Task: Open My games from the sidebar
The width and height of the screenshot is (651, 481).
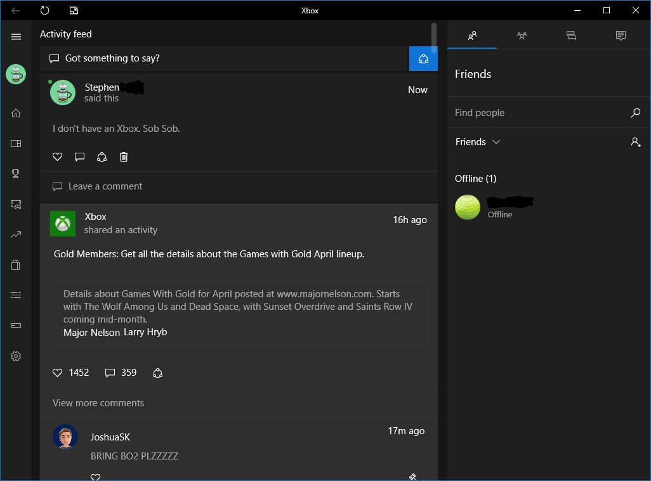Action: [x=16, y=143]
